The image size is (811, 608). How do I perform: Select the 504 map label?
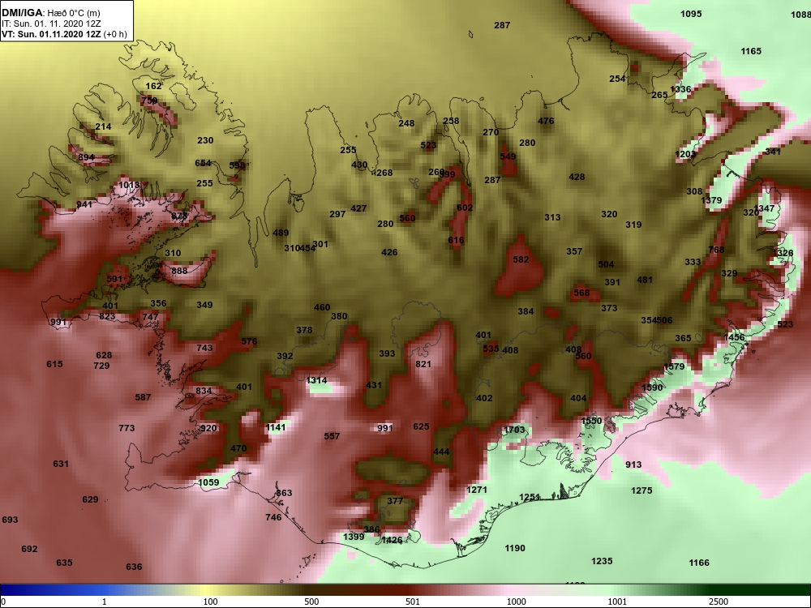(x=606, y=265)
